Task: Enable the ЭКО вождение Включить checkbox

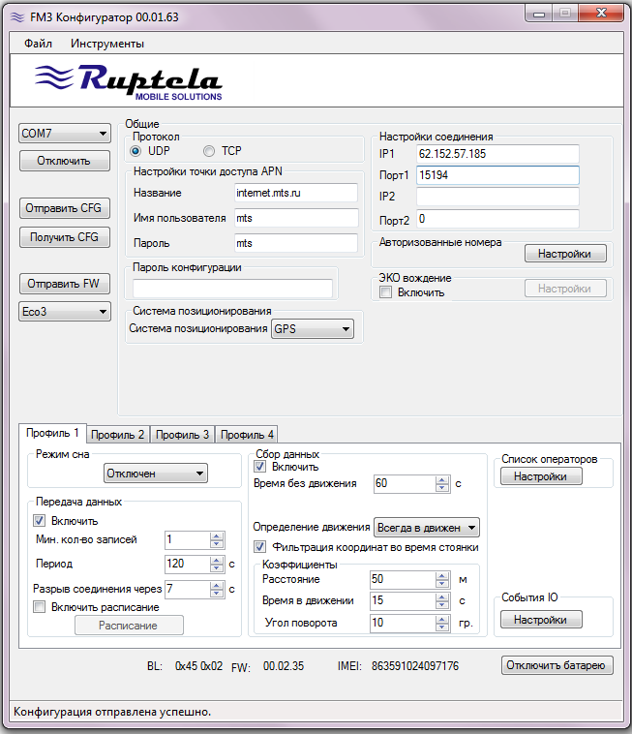Action: click(385, 292)
